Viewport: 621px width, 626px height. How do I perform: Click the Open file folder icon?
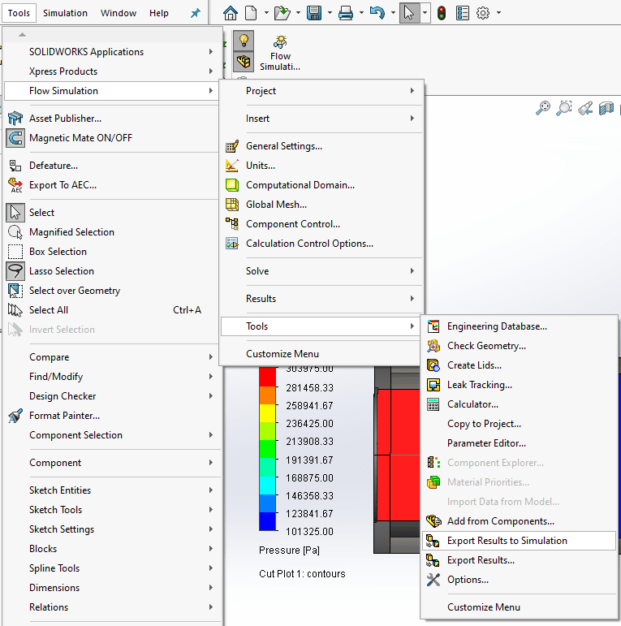[282, 13]
